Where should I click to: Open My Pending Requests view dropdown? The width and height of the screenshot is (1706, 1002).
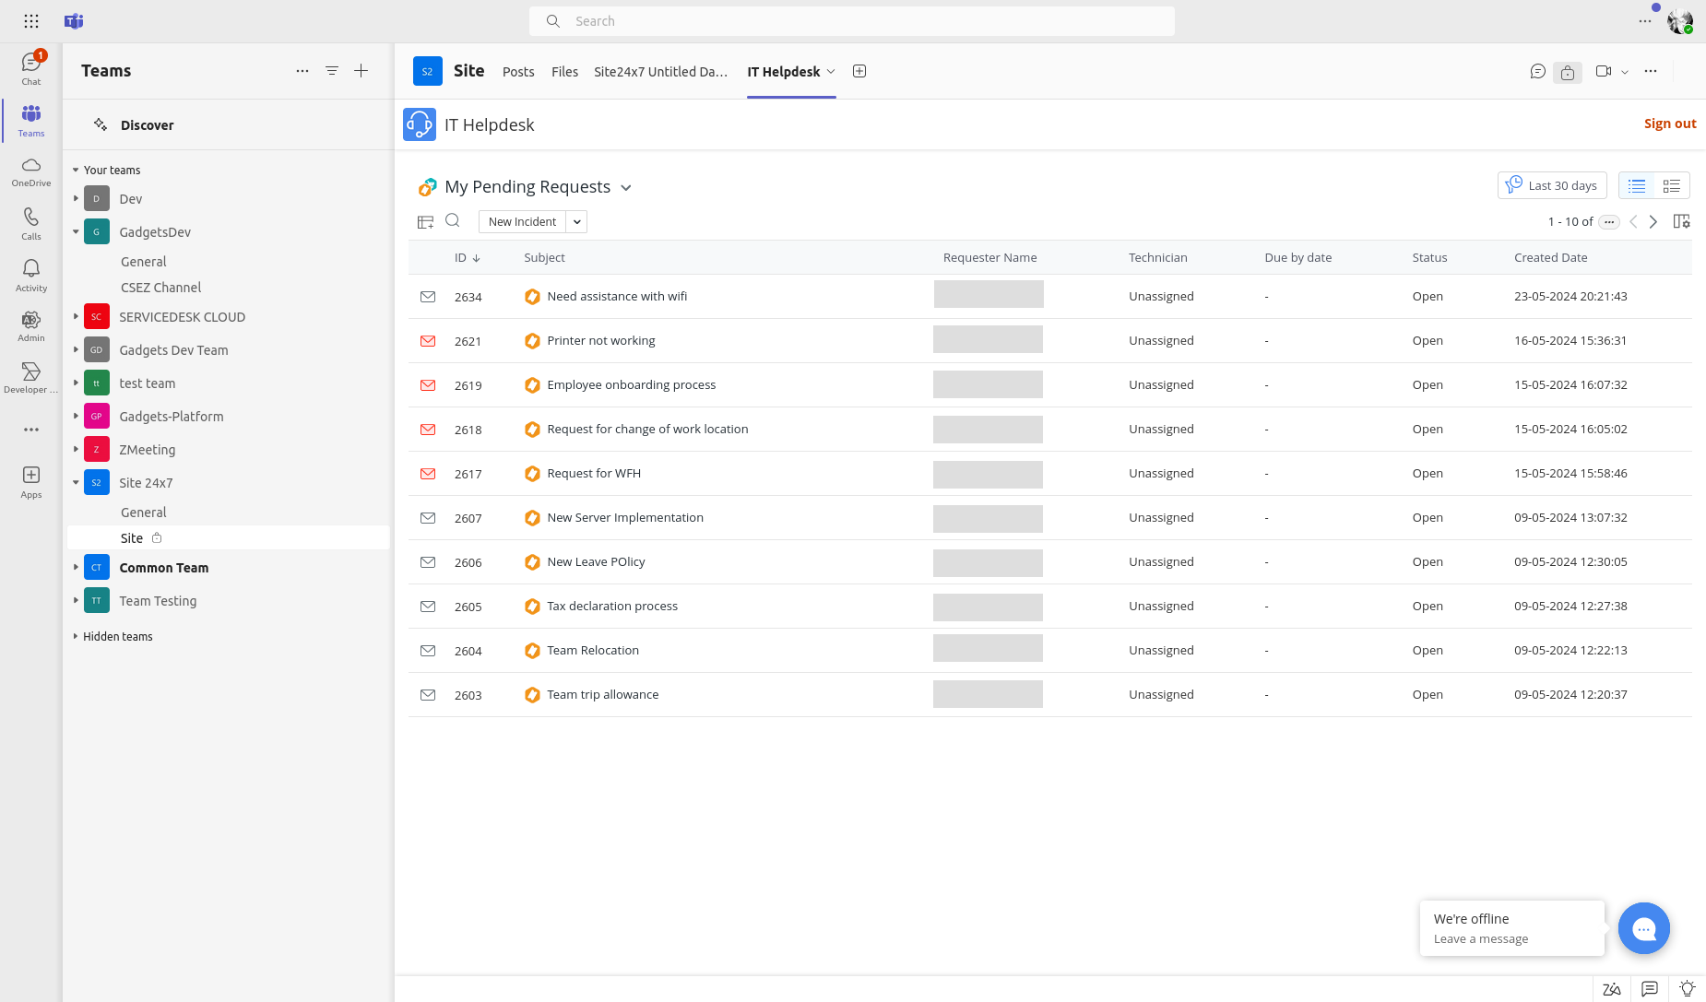tap(626, 187)
